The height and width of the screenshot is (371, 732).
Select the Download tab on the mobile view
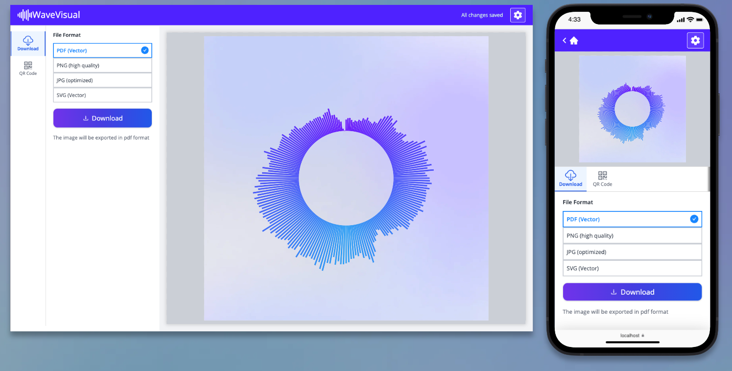[570, 179]
